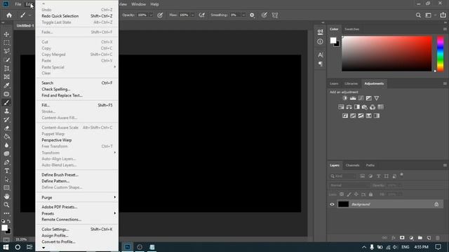449x252 pixels.
Task: Add Levels adjustment
Action: coord(353,98)
